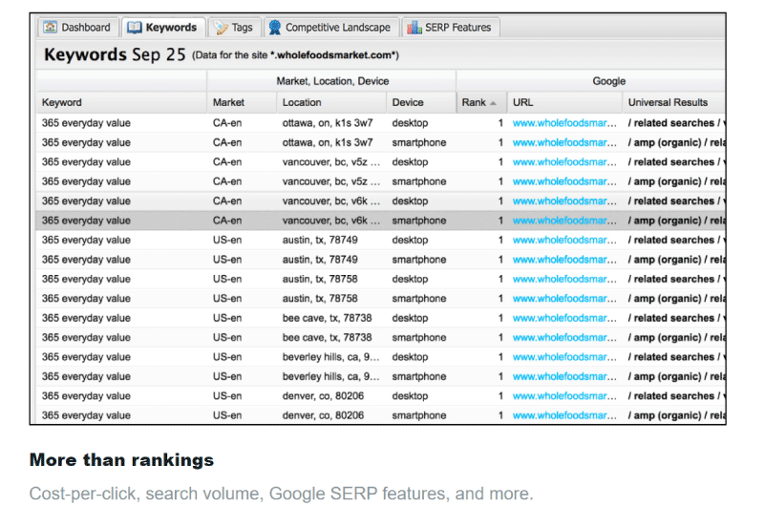Sort by the Device column header

coord(421,102)
